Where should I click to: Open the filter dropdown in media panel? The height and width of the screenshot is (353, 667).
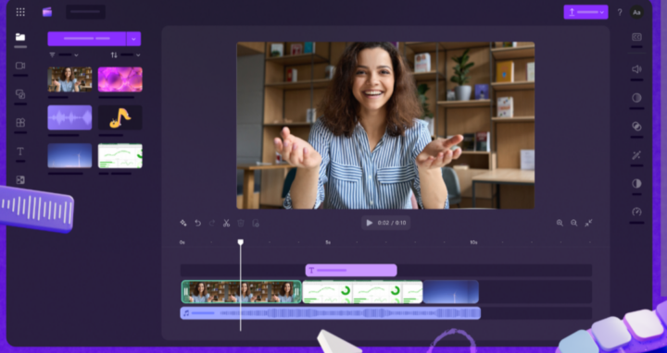pos(64,55)
